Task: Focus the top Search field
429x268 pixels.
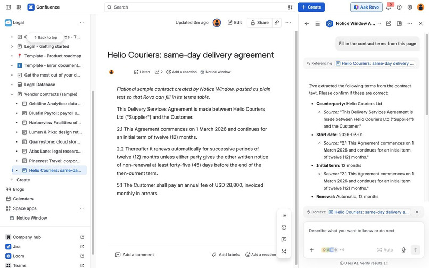Action: pyautogui.click(x=200, y=7)
